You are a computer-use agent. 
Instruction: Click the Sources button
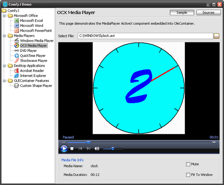pos(209,12)
